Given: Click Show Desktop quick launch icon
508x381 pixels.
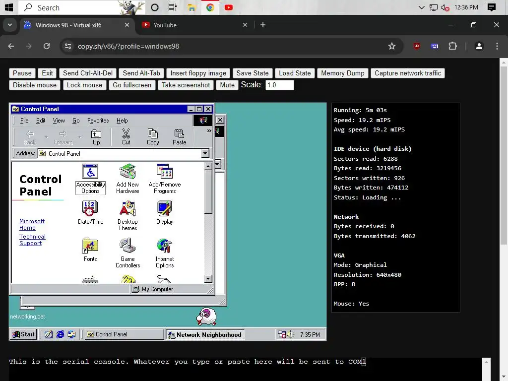Looking at the screenshot, I should [x=49, y=334].
